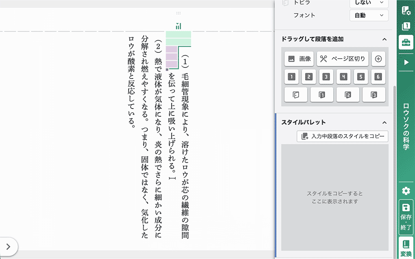Select the heading level 4 block icon

click(x=343, y=77)
